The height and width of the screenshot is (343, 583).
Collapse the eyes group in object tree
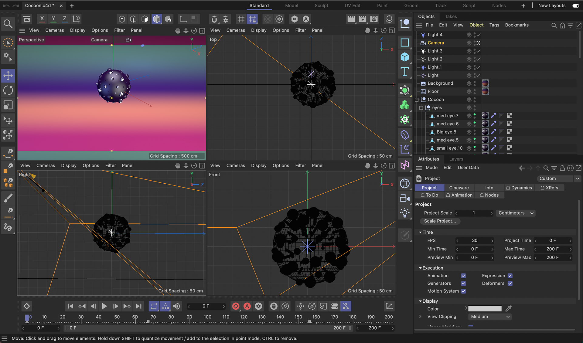421,108
